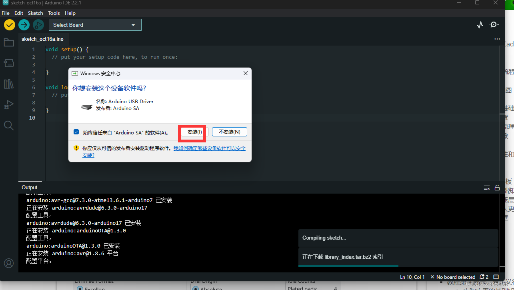
Task: Open the Boards Manager sidebar icon
Action: [9, 63]
